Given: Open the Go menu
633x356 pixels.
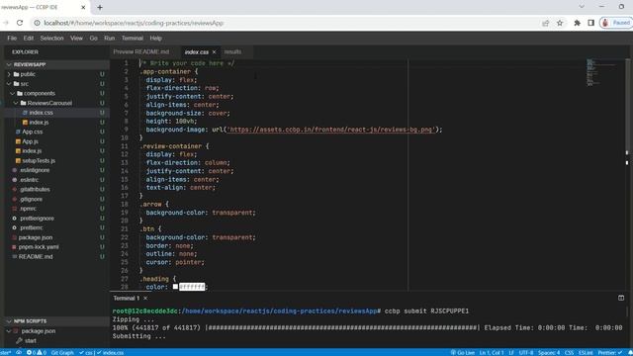Looking at the screenshot, I should (x=94, y=38).
